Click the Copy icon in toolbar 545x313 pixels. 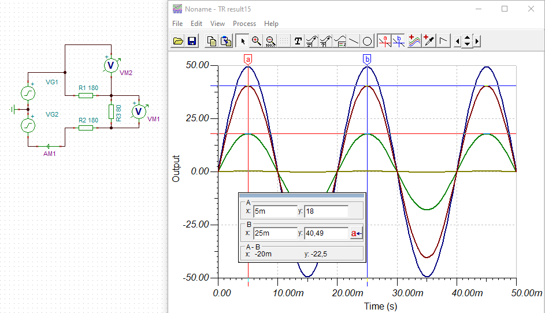(212, 41)
